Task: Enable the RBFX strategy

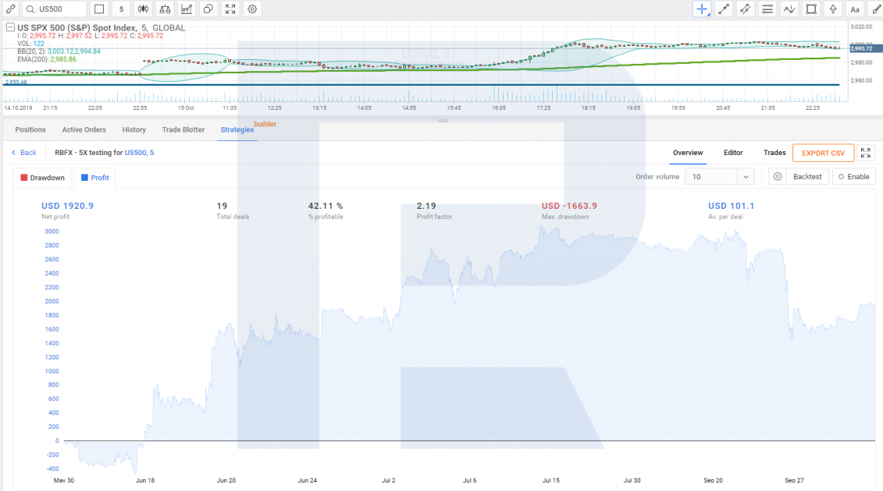Action: [853, 177]
